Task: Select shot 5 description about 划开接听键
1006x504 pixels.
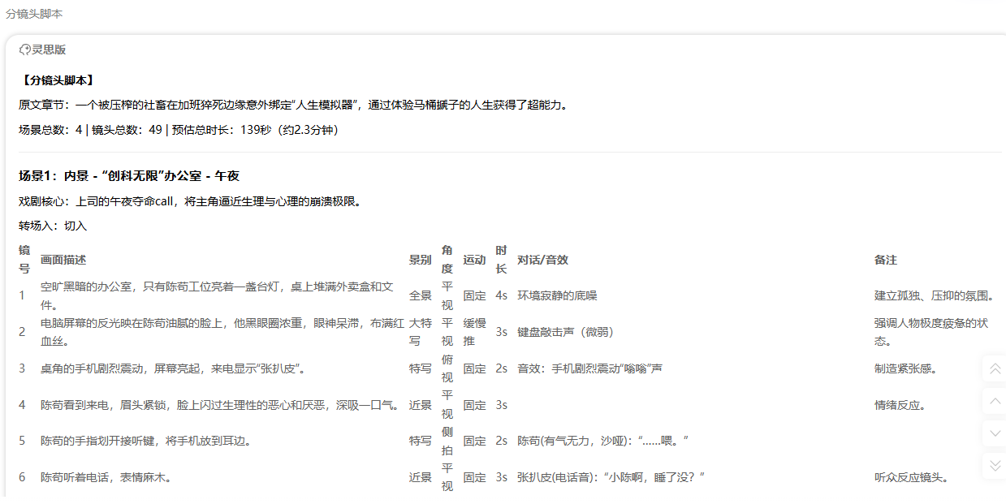Action: pos(146,441)
